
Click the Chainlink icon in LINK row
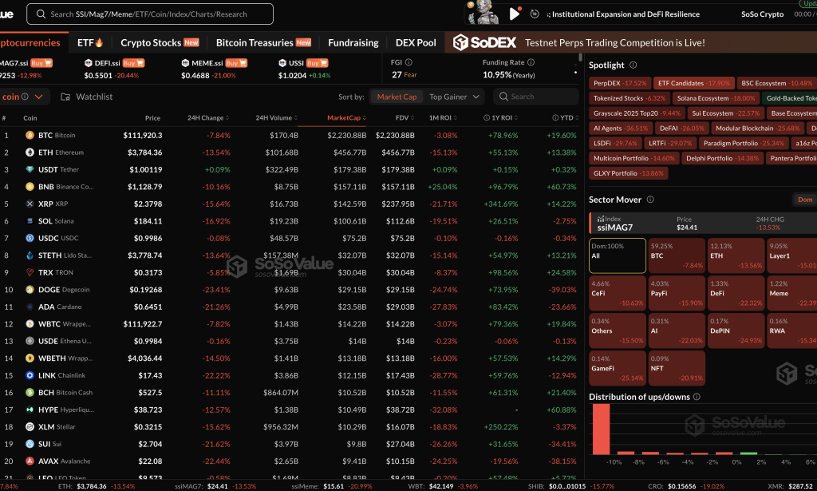(30, 375)
